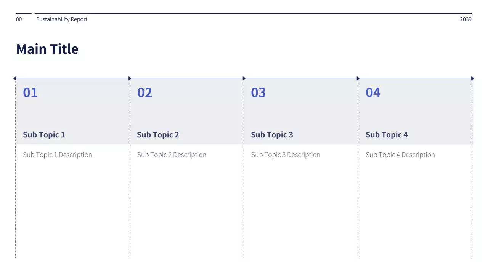Select the timeline arrow marker above number 02
Image resolution: width=488 pixels, height=274 pixels.
pyautogui.click(x=130, y=78)
